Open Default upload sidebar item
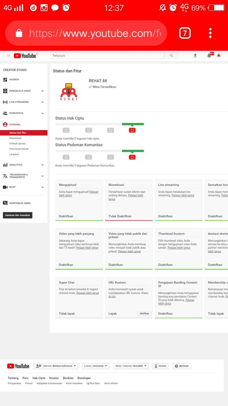 point(17,143)
